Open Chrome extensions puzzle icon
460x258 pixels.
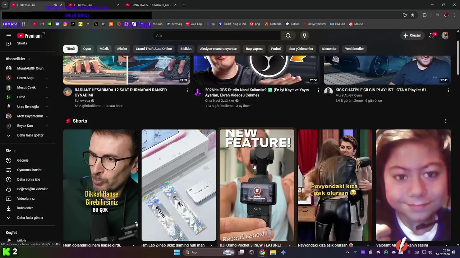425,15
